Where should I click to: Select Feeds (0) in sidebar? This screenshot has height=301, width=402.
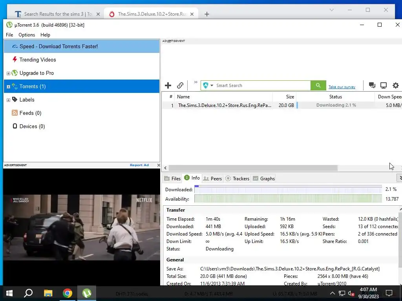point(30,113)
